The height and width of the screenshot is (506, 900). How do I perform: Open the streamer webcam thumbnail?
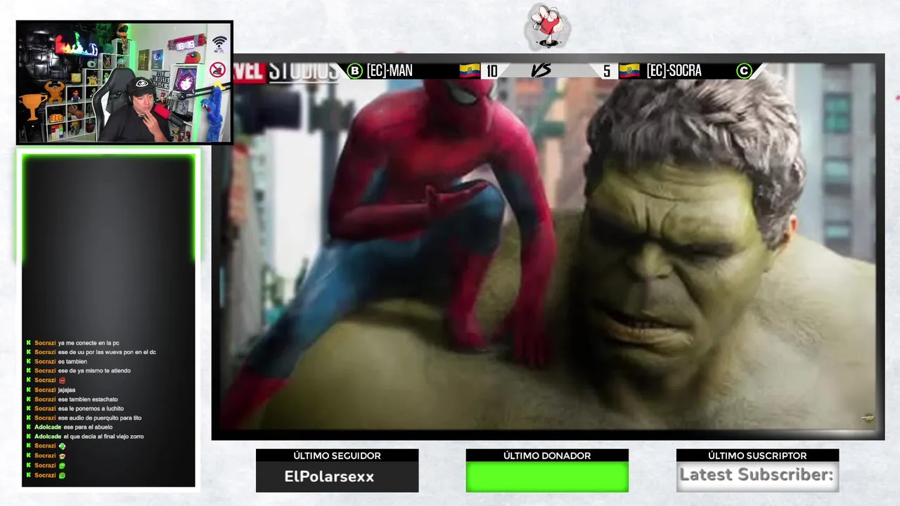pyautogui.click(x=124, y=82)
